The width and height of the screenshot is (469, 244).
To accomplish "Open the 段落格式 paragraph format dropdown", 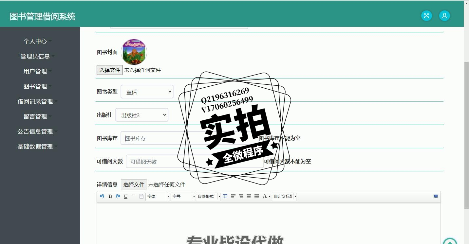I will click(208, 197).
